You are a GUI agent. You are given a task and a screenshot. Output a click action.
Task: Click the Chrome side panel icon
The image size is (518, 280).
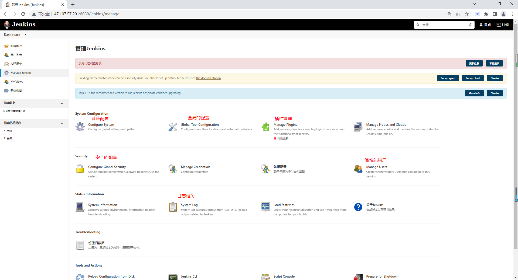click(x=495, y=14)
